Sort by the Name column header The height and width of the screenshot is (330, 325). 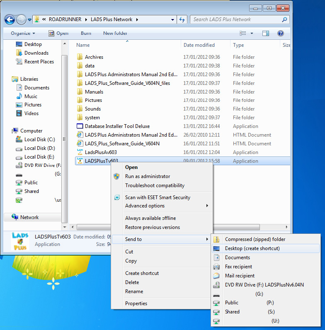click(83, 45)
